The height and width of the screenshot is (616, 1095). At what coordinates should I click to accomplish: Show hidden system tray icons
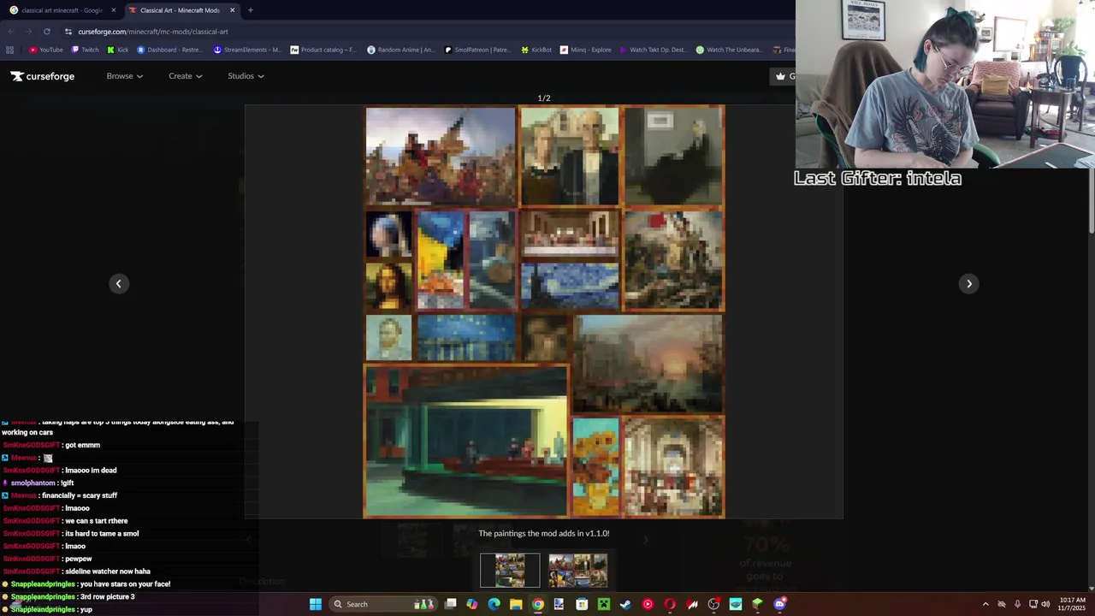(985, 604)
